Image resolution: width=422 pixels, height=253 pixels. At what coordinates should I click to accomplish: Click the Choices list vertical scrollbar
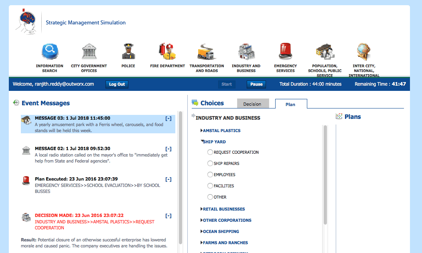click(325, 175)
